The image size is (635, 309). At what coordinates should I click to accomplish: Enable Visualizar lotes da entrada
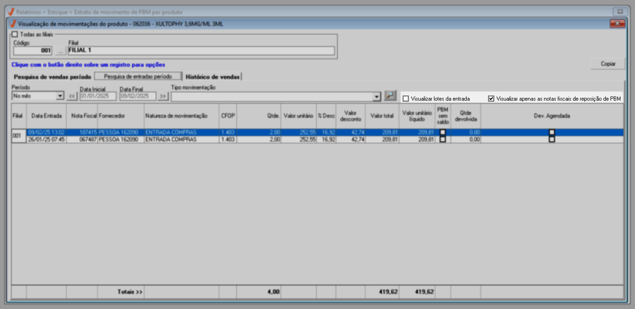pos(406,98)
